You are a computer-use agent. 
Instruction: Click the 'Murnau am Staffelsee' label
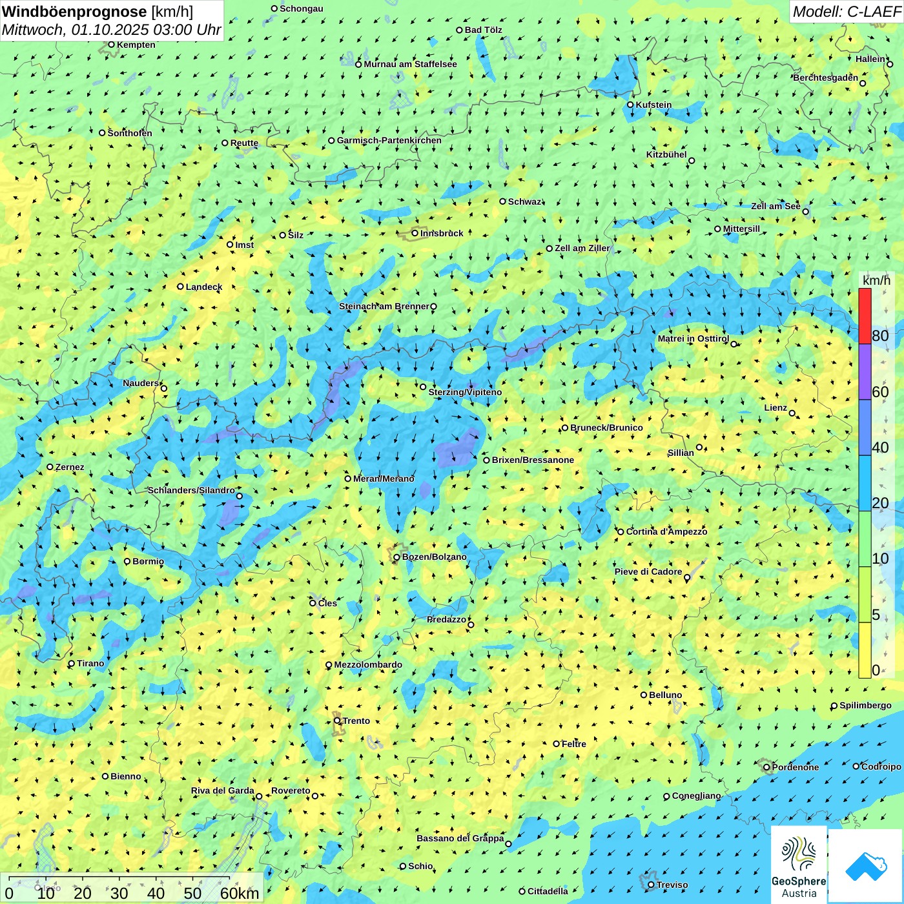(410, 64)
